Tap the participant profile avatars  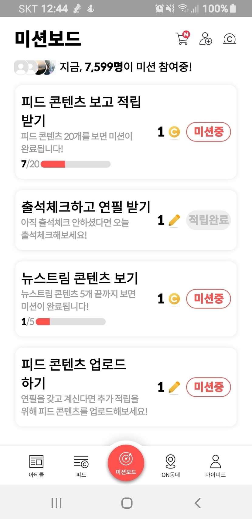[x=35, y=67]
